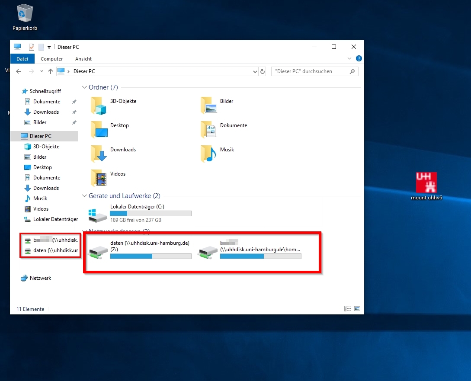The image size is (471, 381).
Task: Collapse the Geräte und Laufwerke group
Action: [84, 196]
